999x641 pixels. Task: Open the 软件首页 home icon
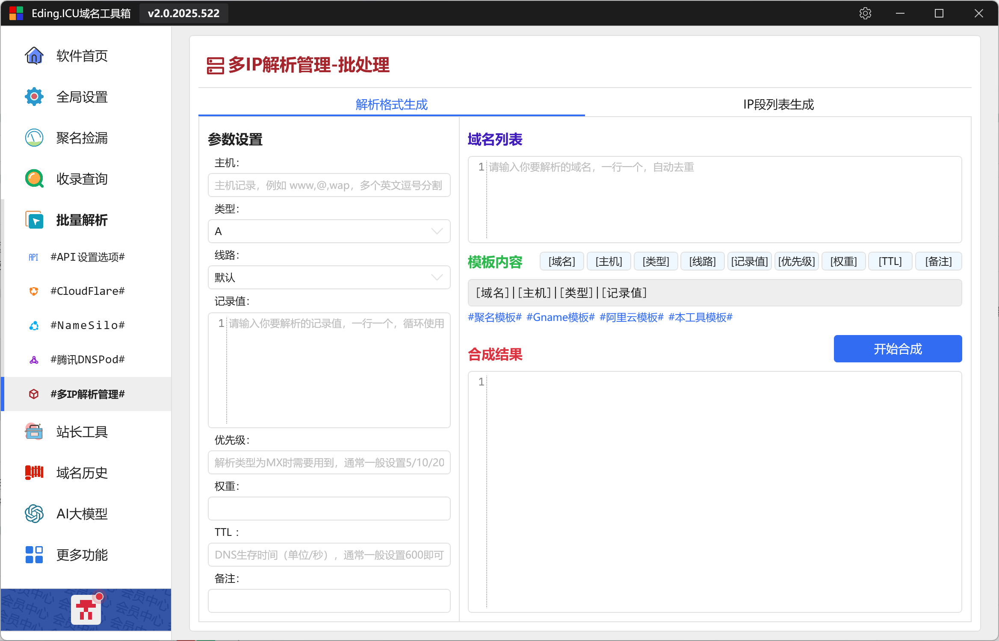[x=34, y=56]
